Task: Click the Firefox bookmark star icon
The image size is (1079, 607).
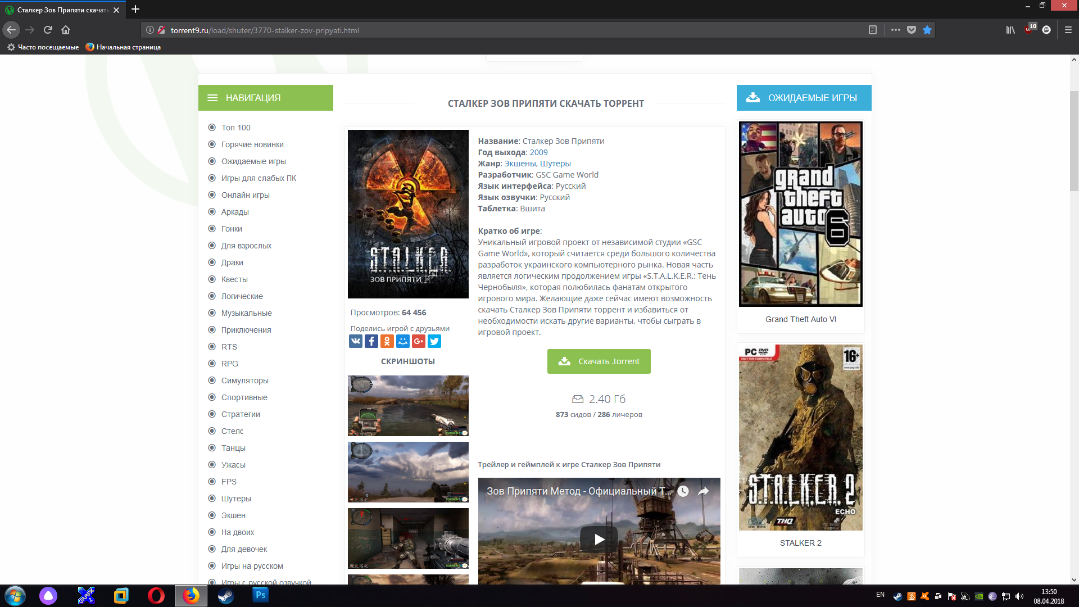Action: pyautogui.click(x=927, y=30)
